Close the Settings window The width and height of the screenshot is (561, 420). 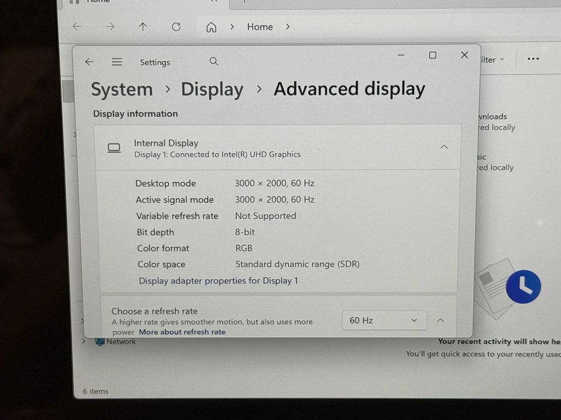(x=464, y=55)
